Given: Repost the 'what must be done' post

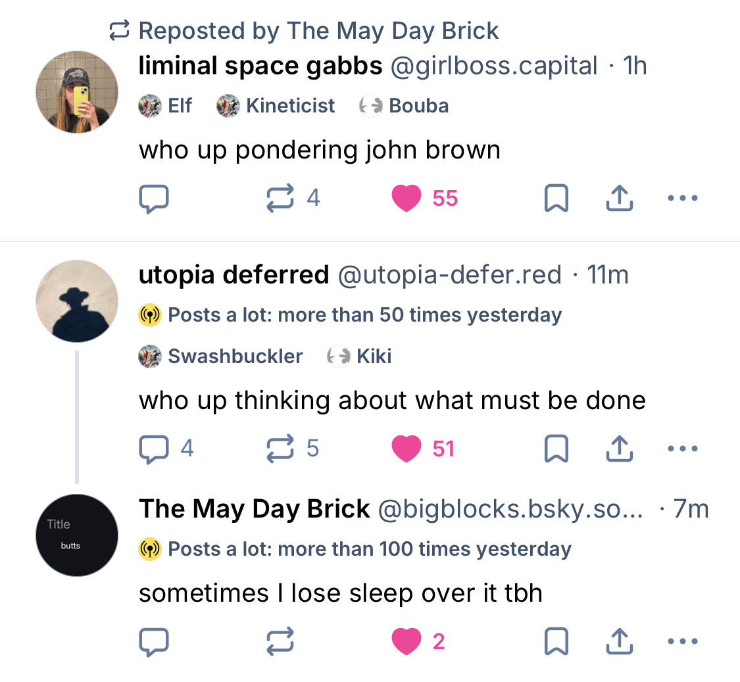Looking at the screenshot, I should (280, 449).
